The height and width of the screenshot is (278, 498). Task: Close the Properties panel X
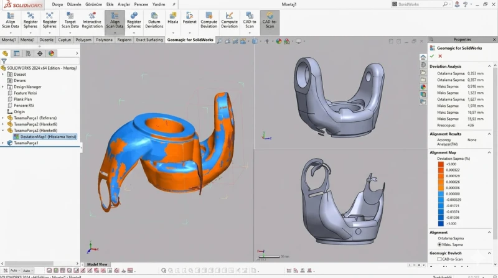494,39
